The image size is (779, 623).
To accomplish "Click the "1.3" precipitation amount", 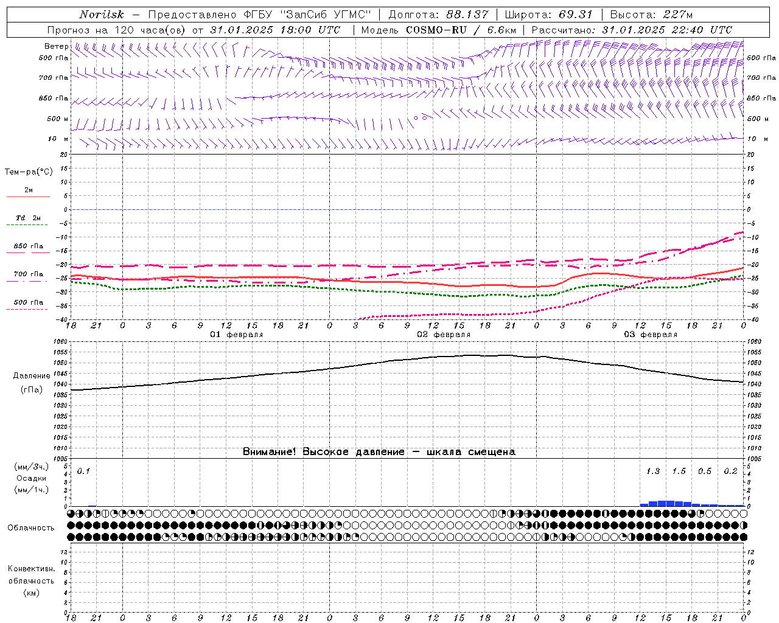I will click(x=653, y=472).
